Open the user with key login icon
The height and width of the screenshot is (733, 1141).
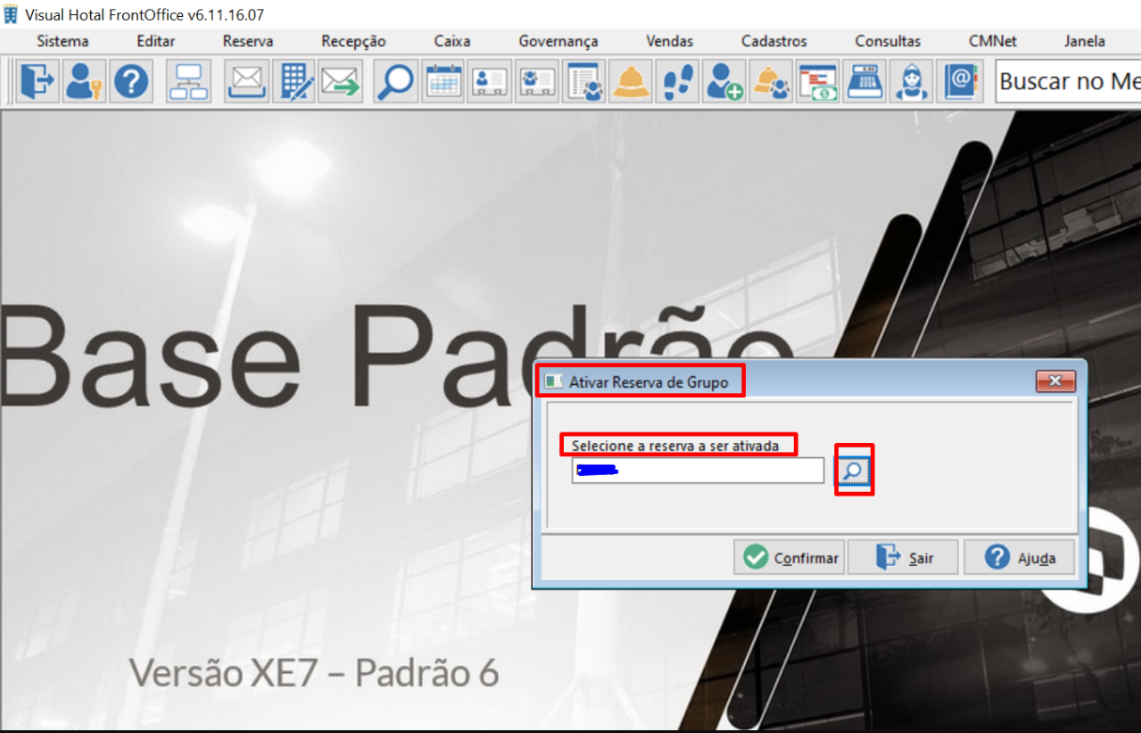(84, 82)
